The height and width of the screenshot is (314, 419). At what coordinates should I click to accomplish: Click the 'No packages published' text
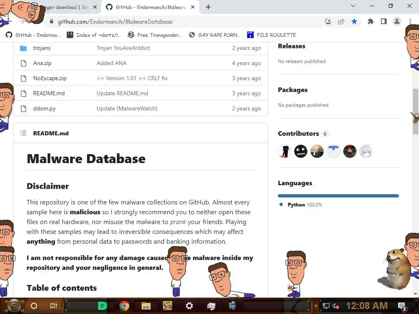point(303,105)
